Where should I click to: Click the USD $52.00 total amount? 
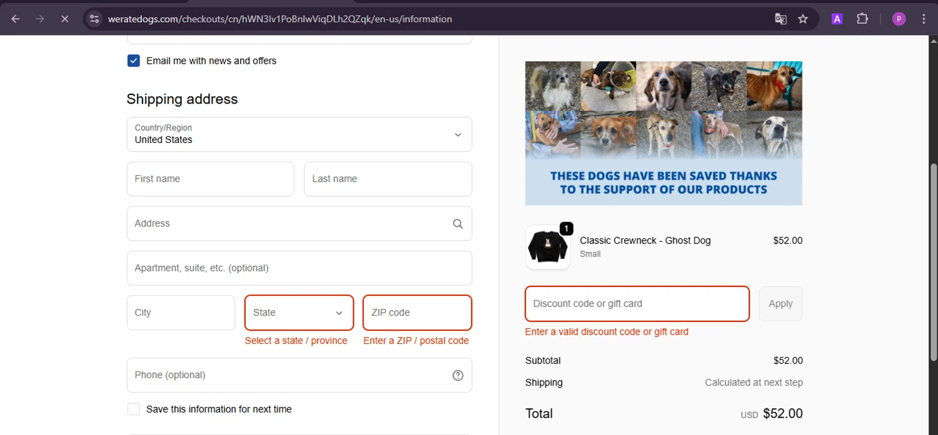[772, 413]
